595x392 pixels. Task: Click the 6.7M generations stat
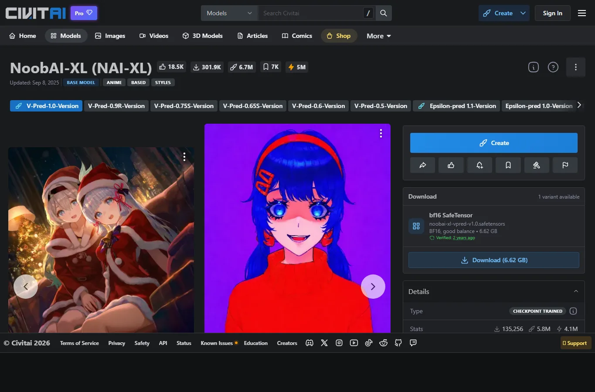(241, 67)
